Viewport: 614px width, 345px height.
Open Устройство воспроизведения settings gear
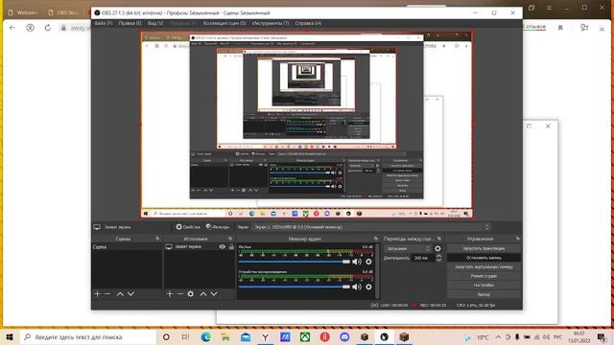(368, 287)
